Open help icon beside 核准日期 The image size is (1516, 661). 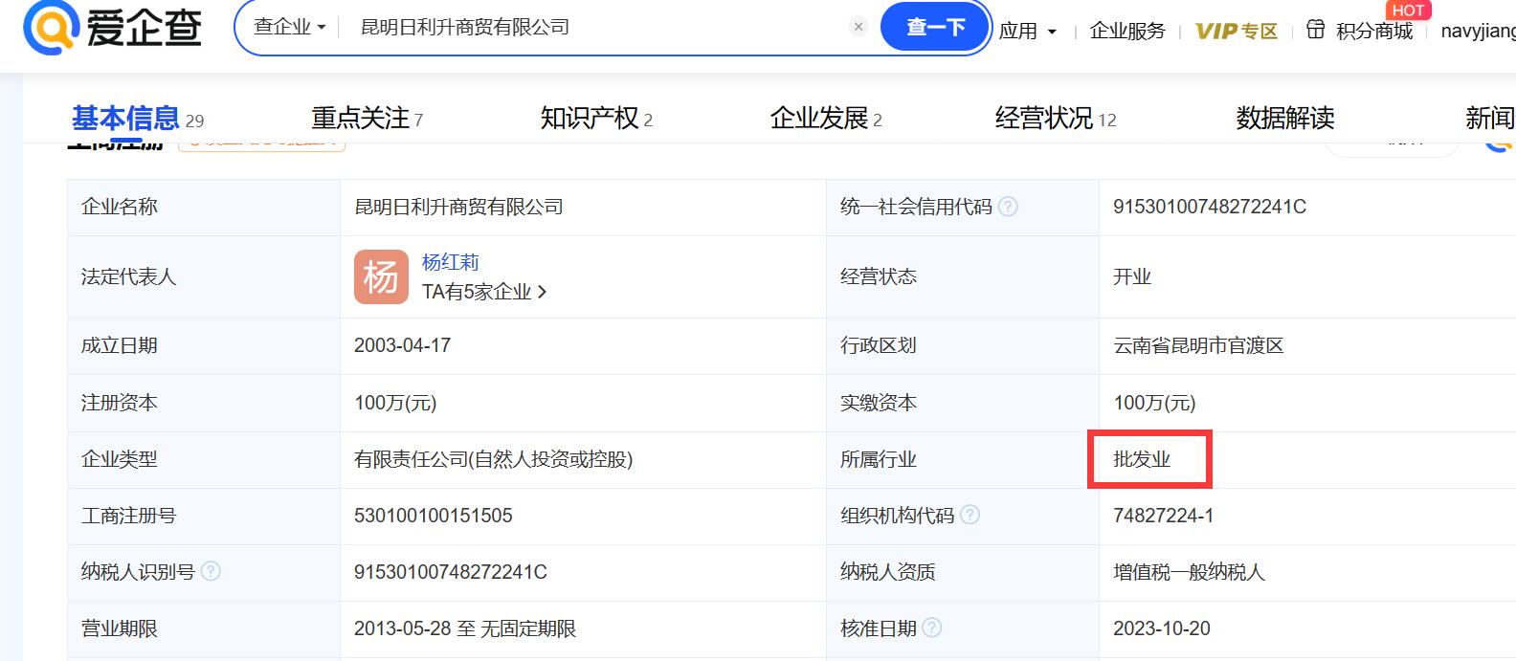click(x=931, y=628)
